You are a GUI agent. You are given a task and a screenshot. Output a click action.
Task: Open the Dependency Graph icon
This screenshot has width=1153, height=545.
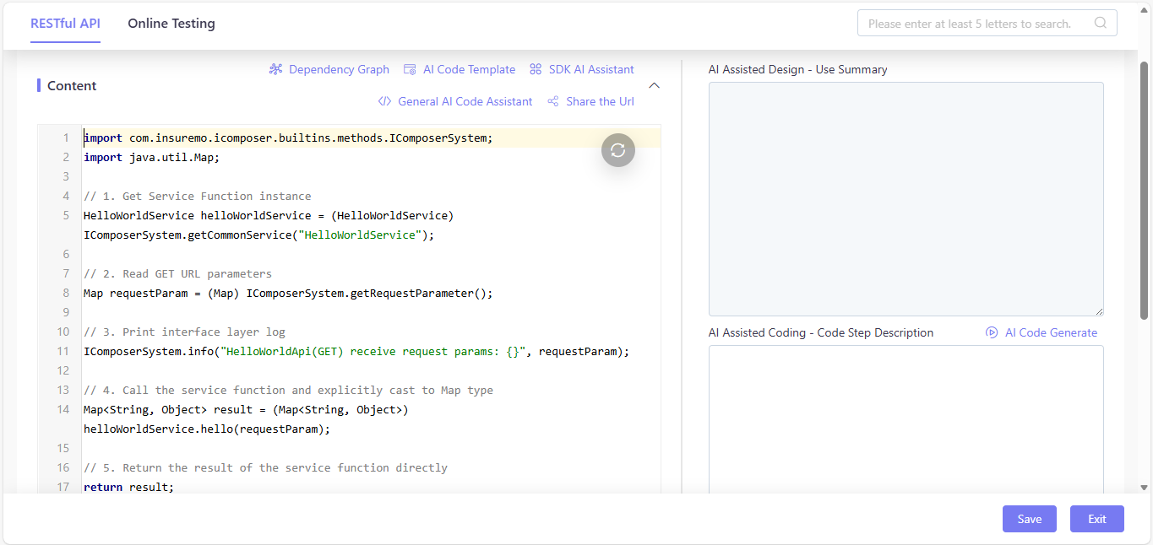(x=275, y=69)
